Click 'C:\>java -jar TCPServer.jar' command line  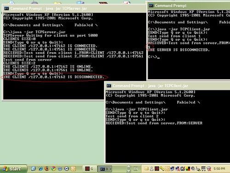click(x=34, y=32)
